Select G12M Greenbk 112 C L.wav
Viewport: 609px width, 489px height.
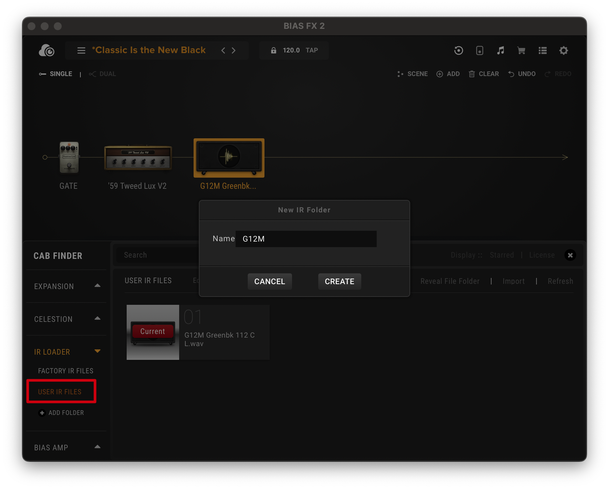coord(220,339)
